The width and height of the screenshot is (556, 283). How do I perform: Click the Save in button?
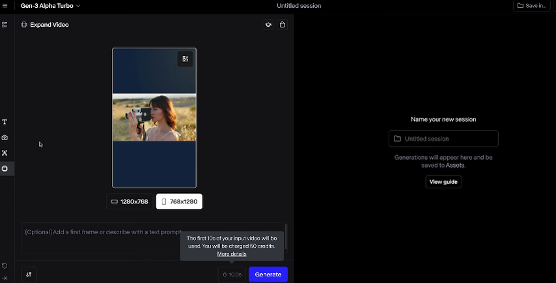531,6
